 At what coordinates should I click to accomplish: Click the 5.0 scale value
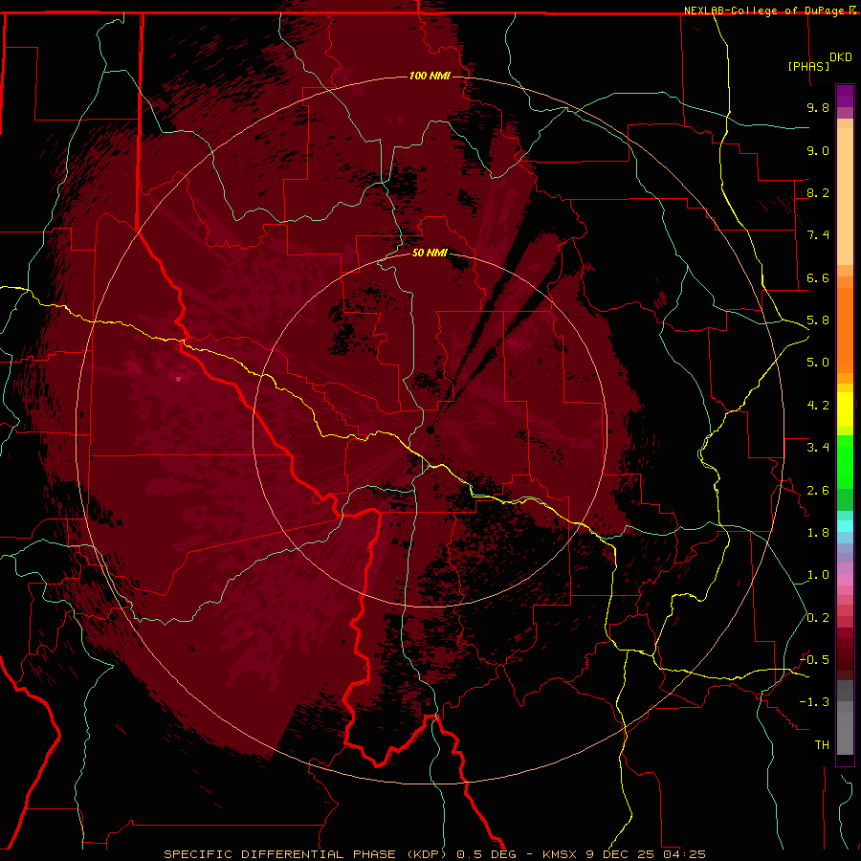point(818,363)
